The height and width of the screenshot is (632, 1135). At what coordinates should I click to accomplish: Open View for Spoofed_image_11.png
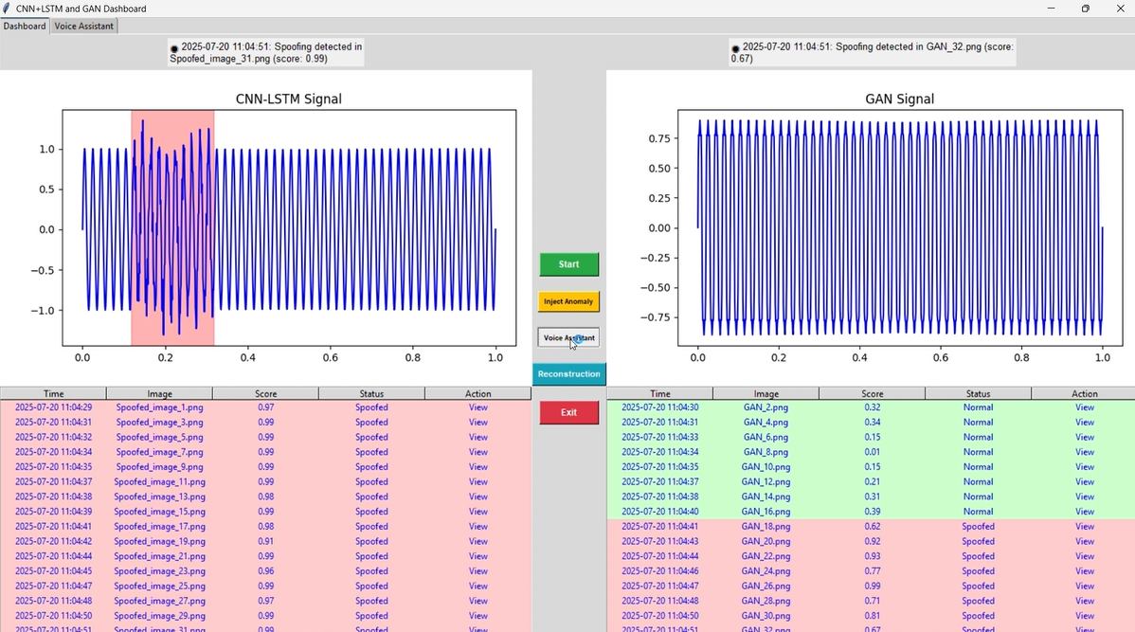(x=477, y=481)
